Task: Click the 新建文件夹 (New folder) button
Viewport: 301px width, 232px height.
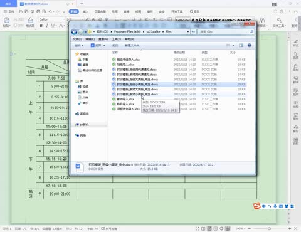Action: pos(132,45)
